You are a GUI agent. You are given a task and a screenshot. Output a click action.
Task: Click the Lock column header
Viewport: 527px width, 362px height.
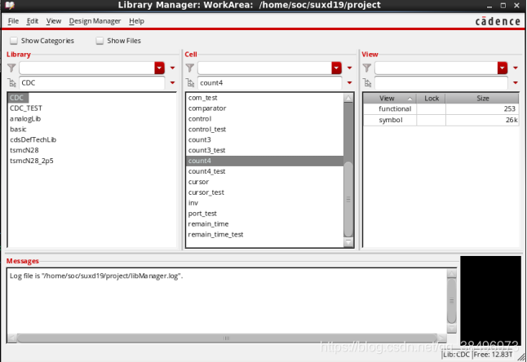pyautogui.click(x=432, y=98)
